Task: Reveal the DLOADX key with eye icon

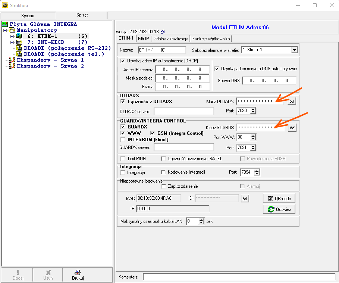Action: click(292, 101)
